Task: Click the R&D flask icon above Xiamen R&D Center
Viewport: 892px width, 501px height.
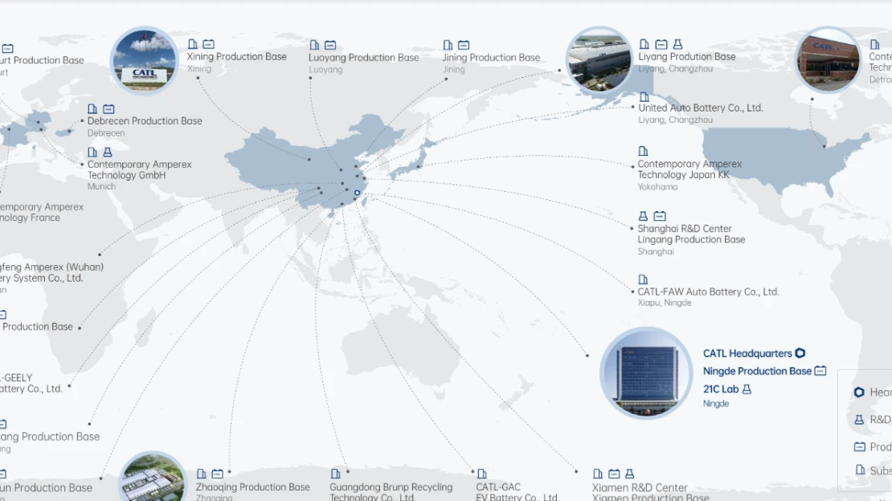Action: pyautogui.click(x=630, y=474)
